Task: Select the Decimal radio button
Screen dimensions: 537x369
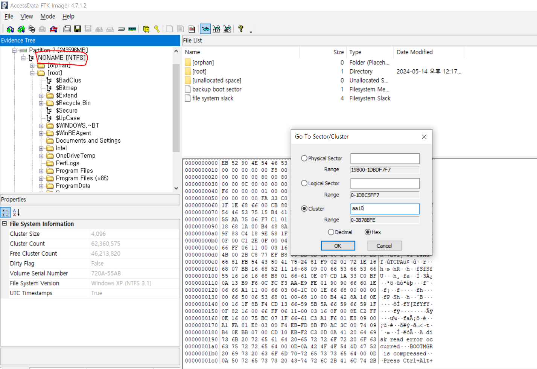Action: tap(331, 232)
